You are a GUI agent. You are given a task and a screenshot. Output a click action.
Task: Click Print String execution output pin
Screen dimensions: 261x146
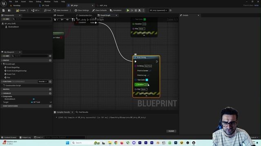click(x=157, y=62)
